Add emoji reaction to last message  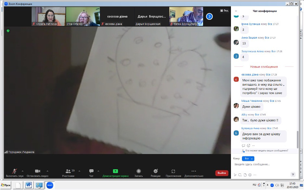click(248, 146)
